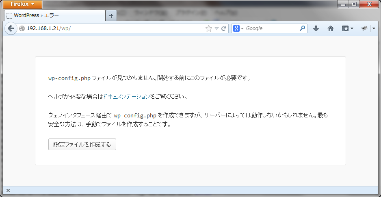Go to the Home page icon
Screen dimensions: 381x197
(331, 29)
